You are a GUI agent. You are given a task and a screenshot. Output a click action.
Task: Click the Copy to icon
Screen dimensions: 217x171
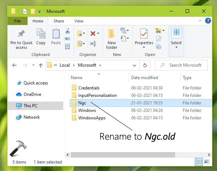pos(80,44)
